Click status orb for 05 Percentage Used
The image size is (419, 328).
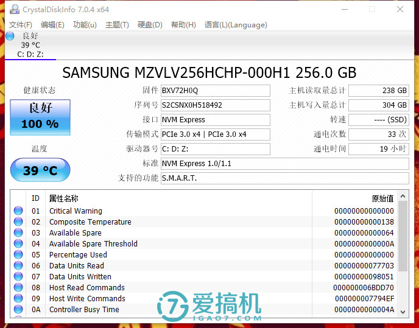(18, 254)
